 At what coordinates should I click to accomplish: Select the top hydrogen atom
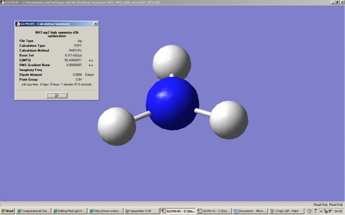[x=172, y=61]
